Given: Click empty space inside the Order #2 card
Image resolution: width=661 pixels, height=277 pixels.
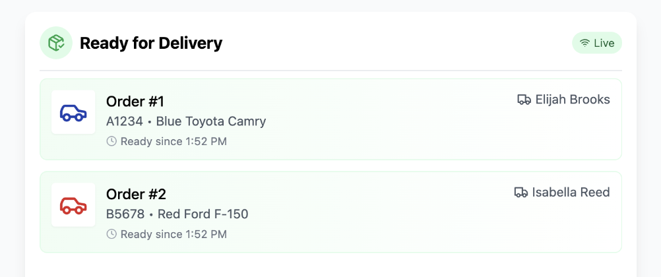Looking at the screenshot, I should pos(396,224).
